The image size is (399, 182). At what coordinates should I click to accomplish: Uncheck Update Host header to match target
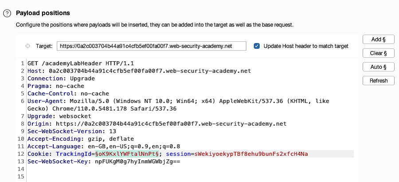pyautogui.click(x=257, y=46)
